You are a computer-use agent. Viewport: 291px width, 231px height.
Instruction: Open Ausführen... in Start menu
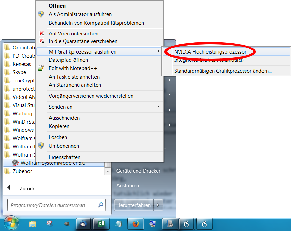[x=130, y=185]
